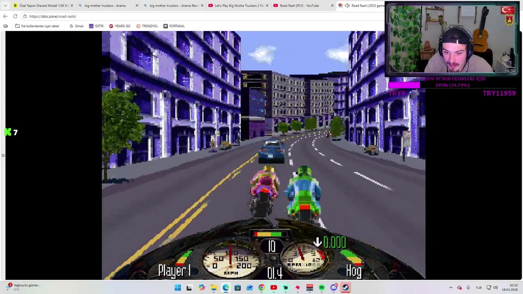Screen dimensions: 523x294
Task: Switch to Microsoft Edge in the taskbar
Action: (x=226, y=287)
